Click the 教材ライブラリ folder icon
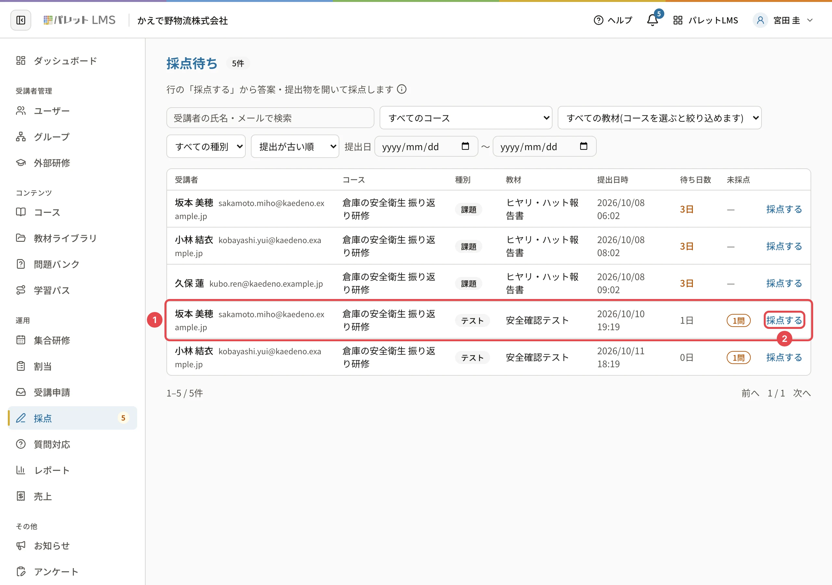The width and height of the screenshot is (832, 585). point(21,238)
